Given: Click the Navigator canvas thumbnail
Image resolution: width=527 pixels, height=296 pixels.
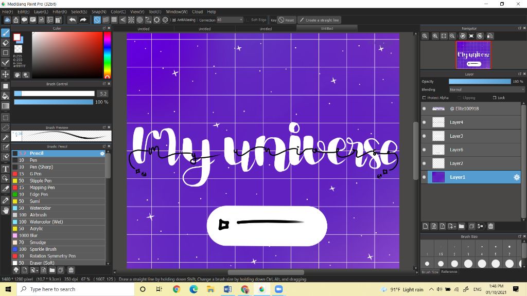Looking at the screenshot, I should pyautogui.click(x=473, y=55).
